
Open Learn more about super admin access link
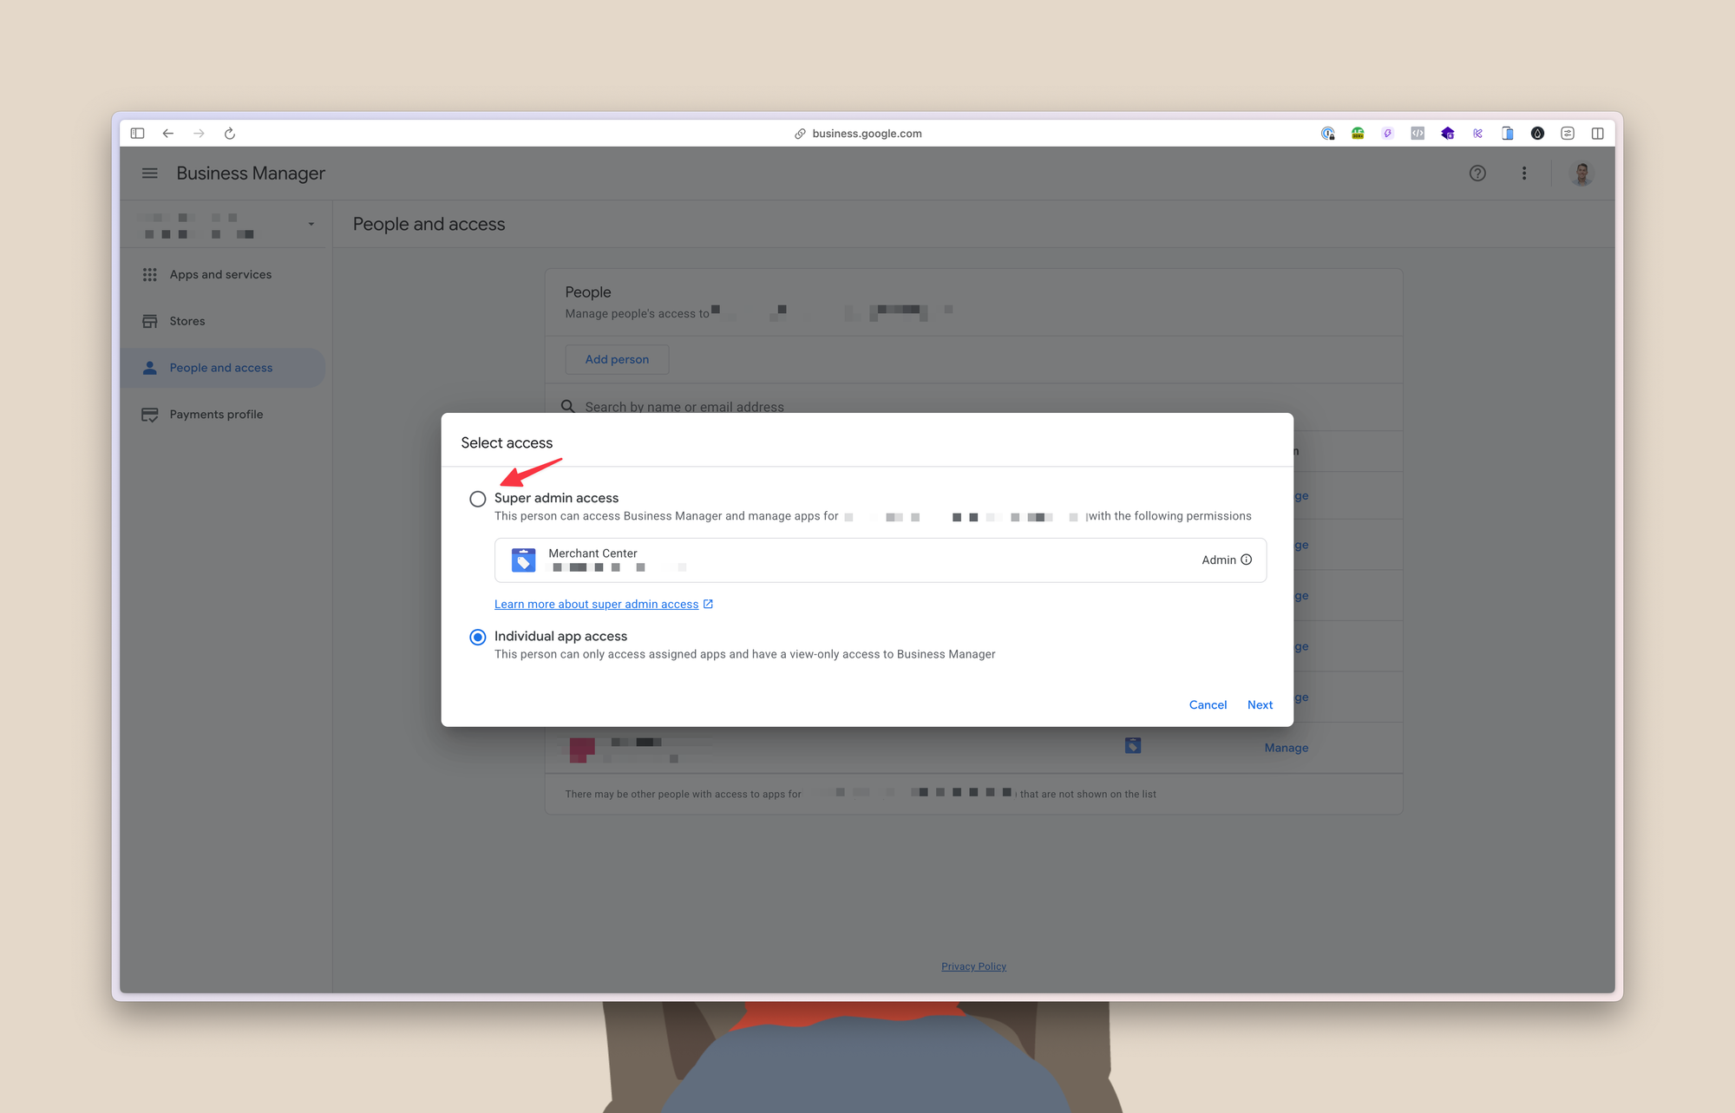pos(596,605)
